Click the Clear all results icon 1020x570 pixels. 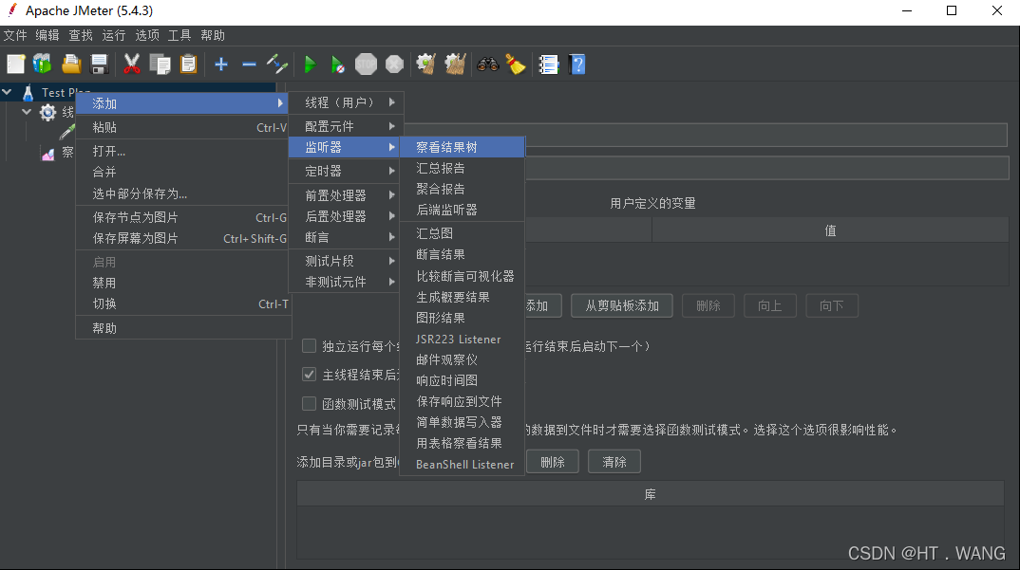(x=455, y=64)
